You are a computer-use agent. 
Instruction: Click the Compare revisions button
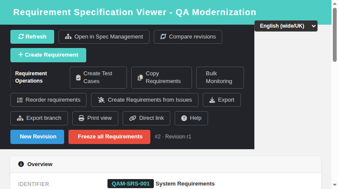tap(188, 37)
